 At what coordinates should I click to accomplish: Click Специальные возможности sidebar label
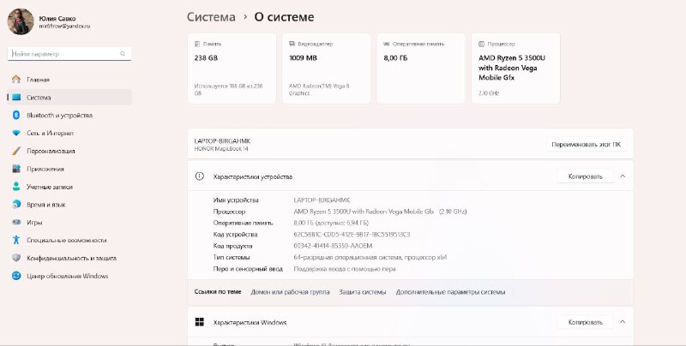coord(67,241)
